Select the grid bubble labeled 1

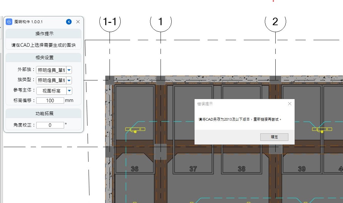point(161,22)
